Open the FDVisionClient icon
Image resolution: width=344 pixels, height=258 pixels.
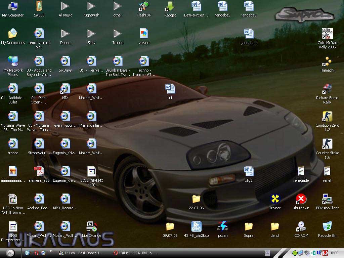tap(327, 199)
